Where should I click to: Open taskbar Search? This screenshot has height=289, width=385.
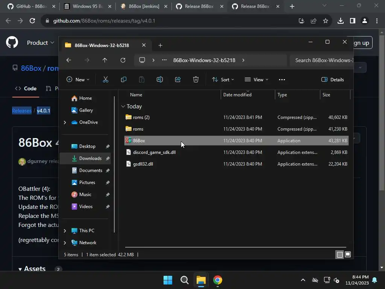click(184, 280)
